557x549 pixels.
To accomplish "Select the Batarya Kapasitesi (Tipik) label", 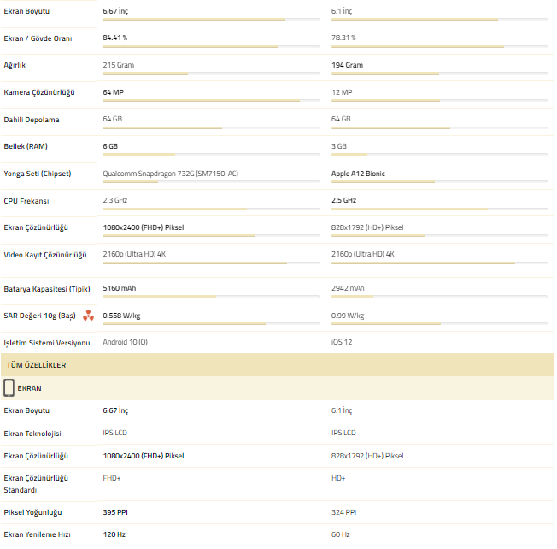I will 47,289.
